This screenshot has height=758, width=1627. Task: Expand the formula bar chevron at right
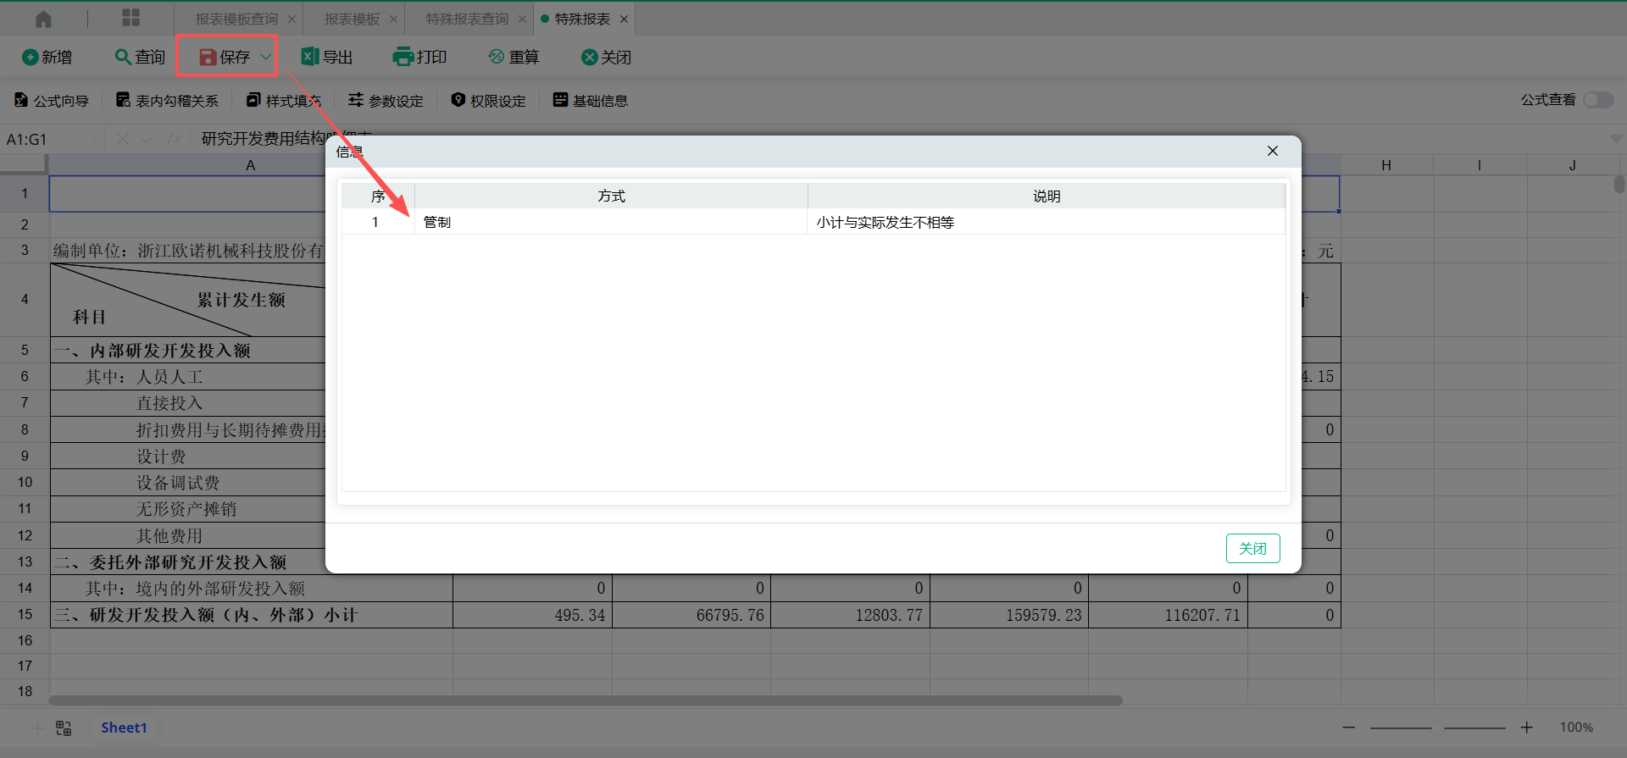[1616, 139]
